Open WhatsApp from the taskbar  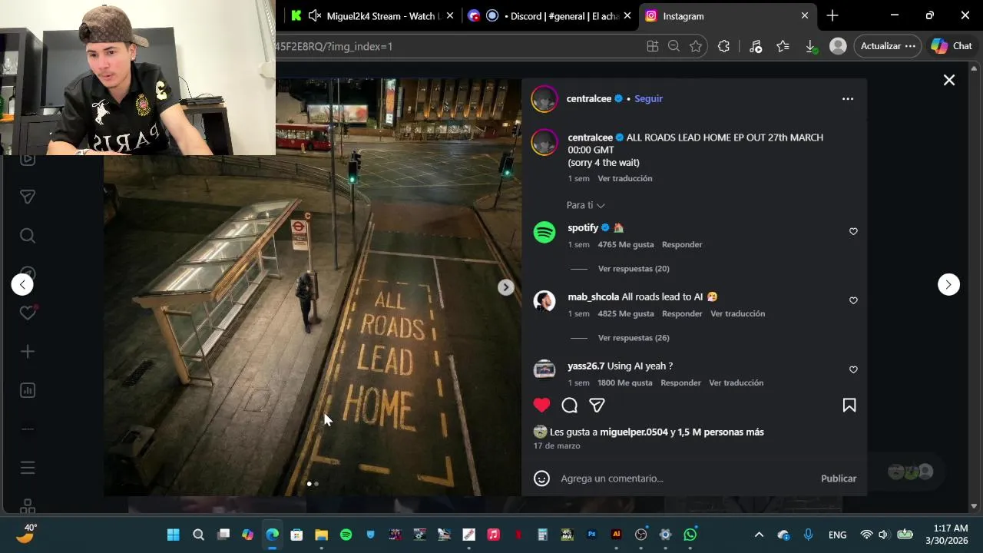[x=690, y=535]
